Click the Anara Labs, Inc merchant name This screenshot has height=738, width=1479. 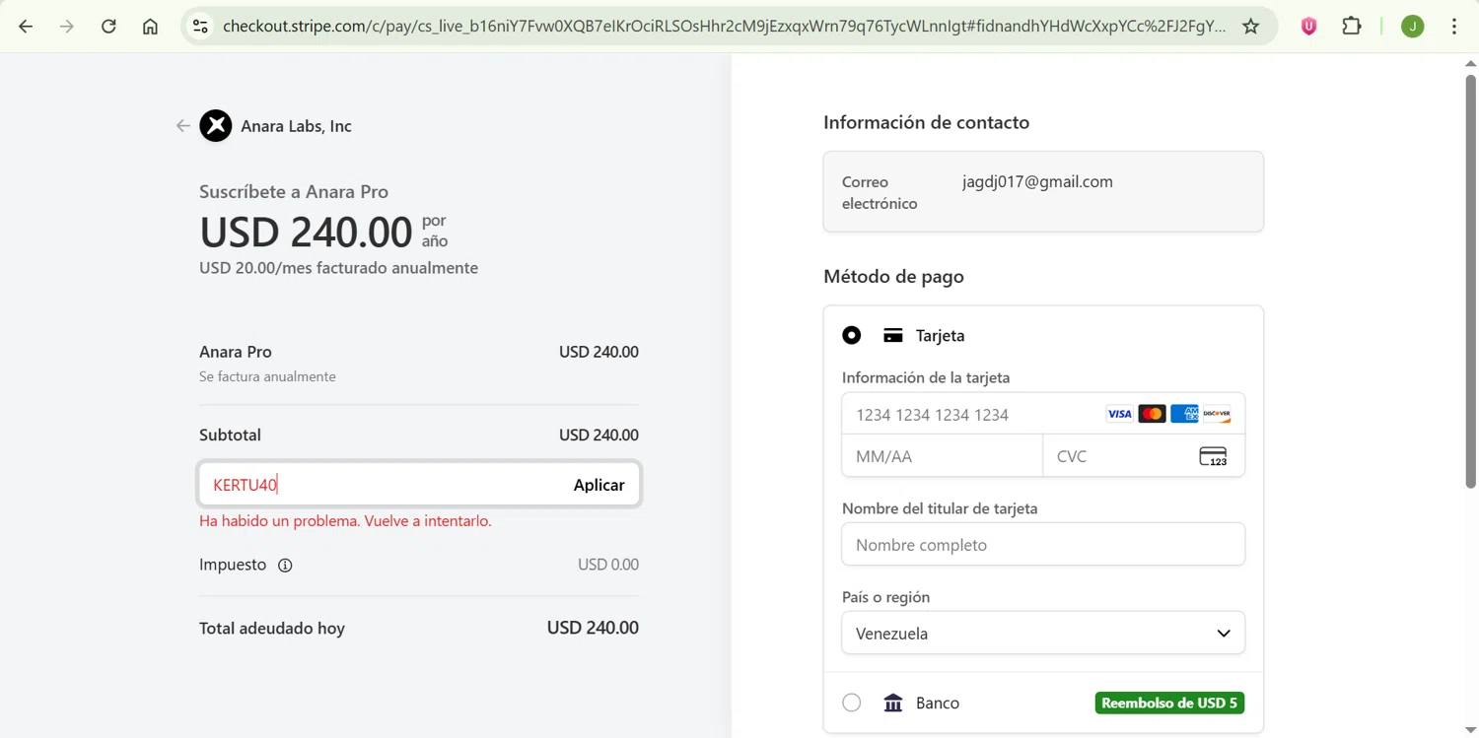[296, 126]
